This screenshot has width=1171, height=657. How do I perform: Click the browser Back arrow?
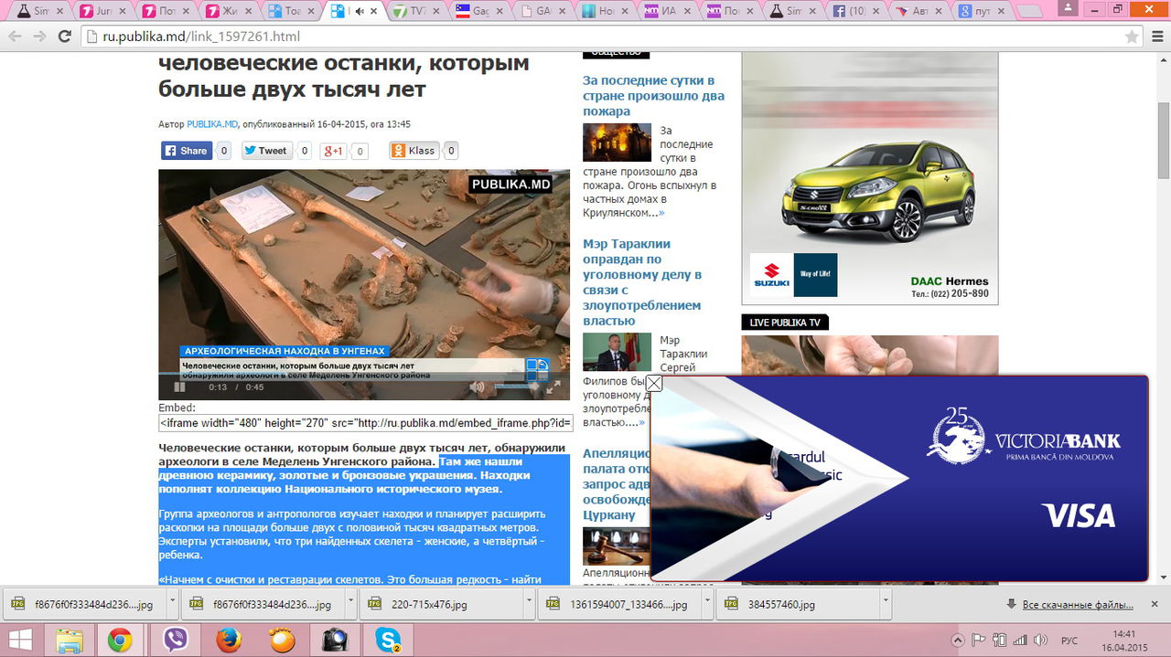pos(15,37)
